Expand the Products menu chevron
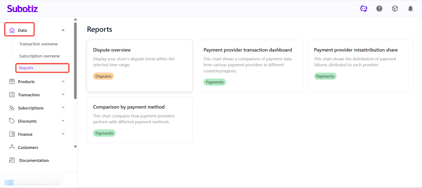This screenshot has height=188, width=422. pyautogui.click(x=63, y=81)
